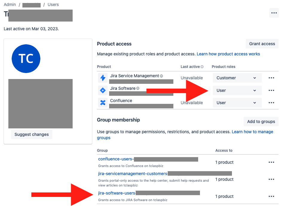298x211 pixels.
Task: Click 'Last active on Mar 03, 2023' text
Action: pyautogui.click(x=31, y=29)
